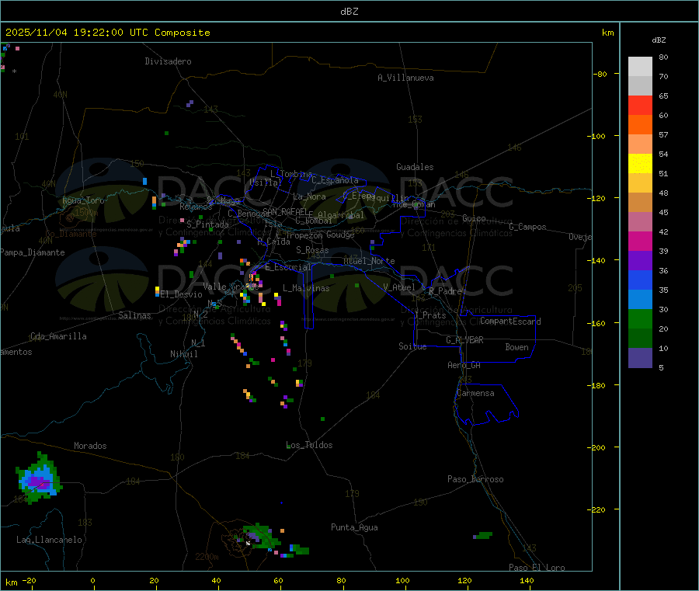The height and width of the screenshot is (591, 699).
Task: Click the Valle_Grande map label
Action: tap(231, 286)
